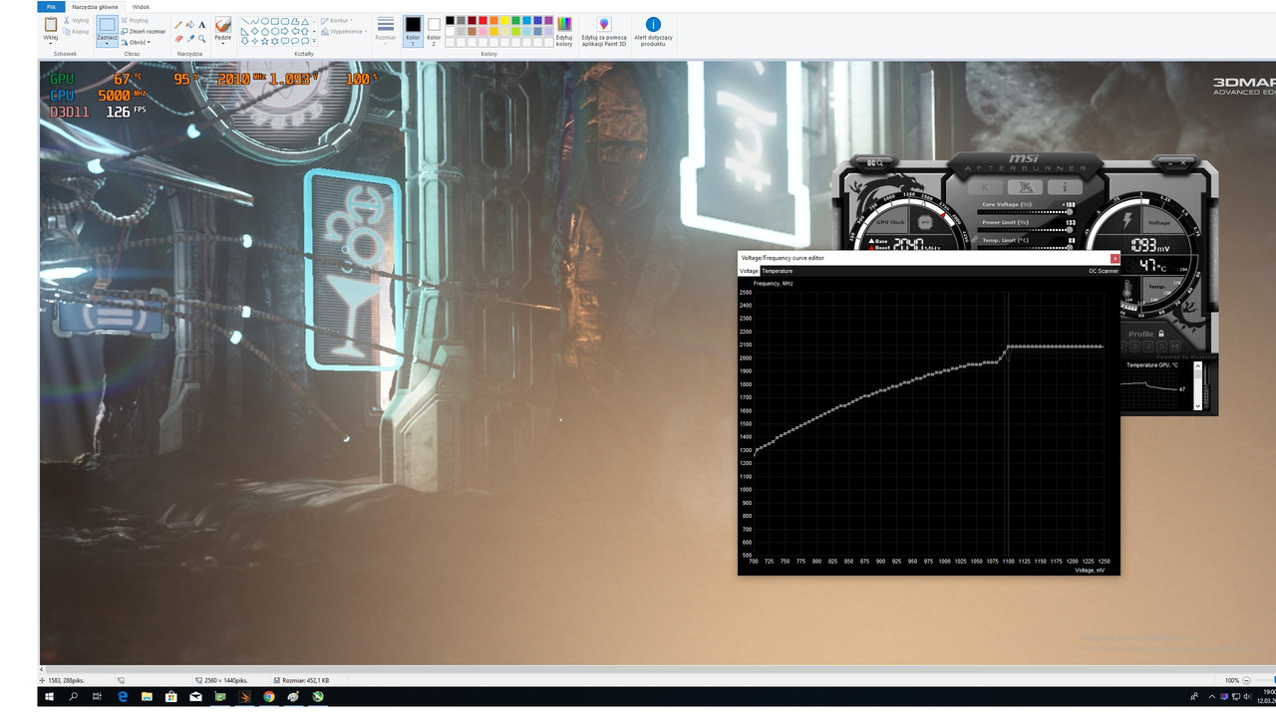Pick the yellow color swatch in palette

tap(504, 20)
